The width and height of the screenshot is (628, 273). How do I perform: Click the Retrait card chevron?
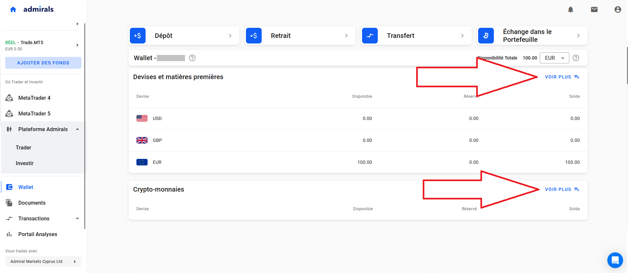[x=346, y=36]
